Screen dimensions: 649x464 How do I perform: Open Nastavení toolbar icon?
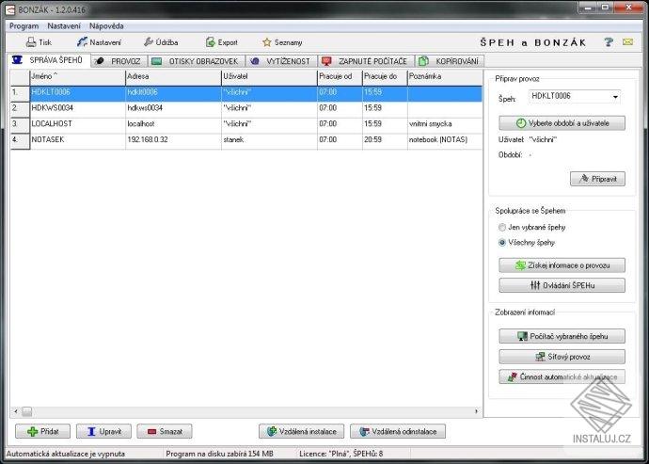tap(83, 41)
